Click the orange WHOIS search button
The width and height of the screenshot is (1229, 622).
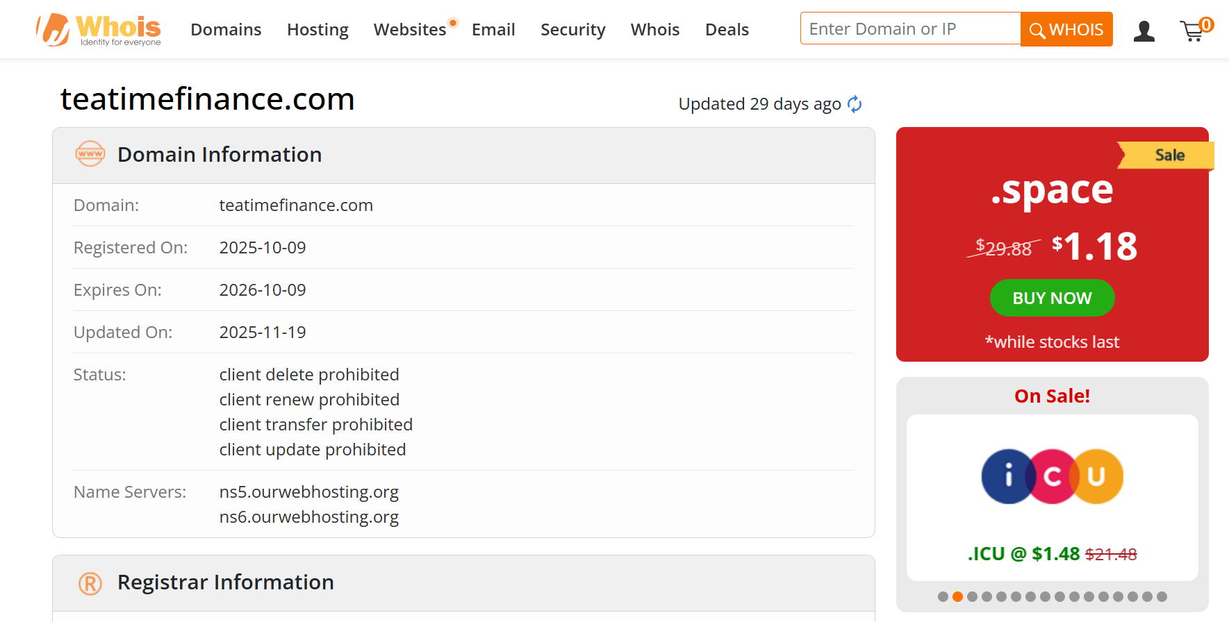coord(1066,29)
